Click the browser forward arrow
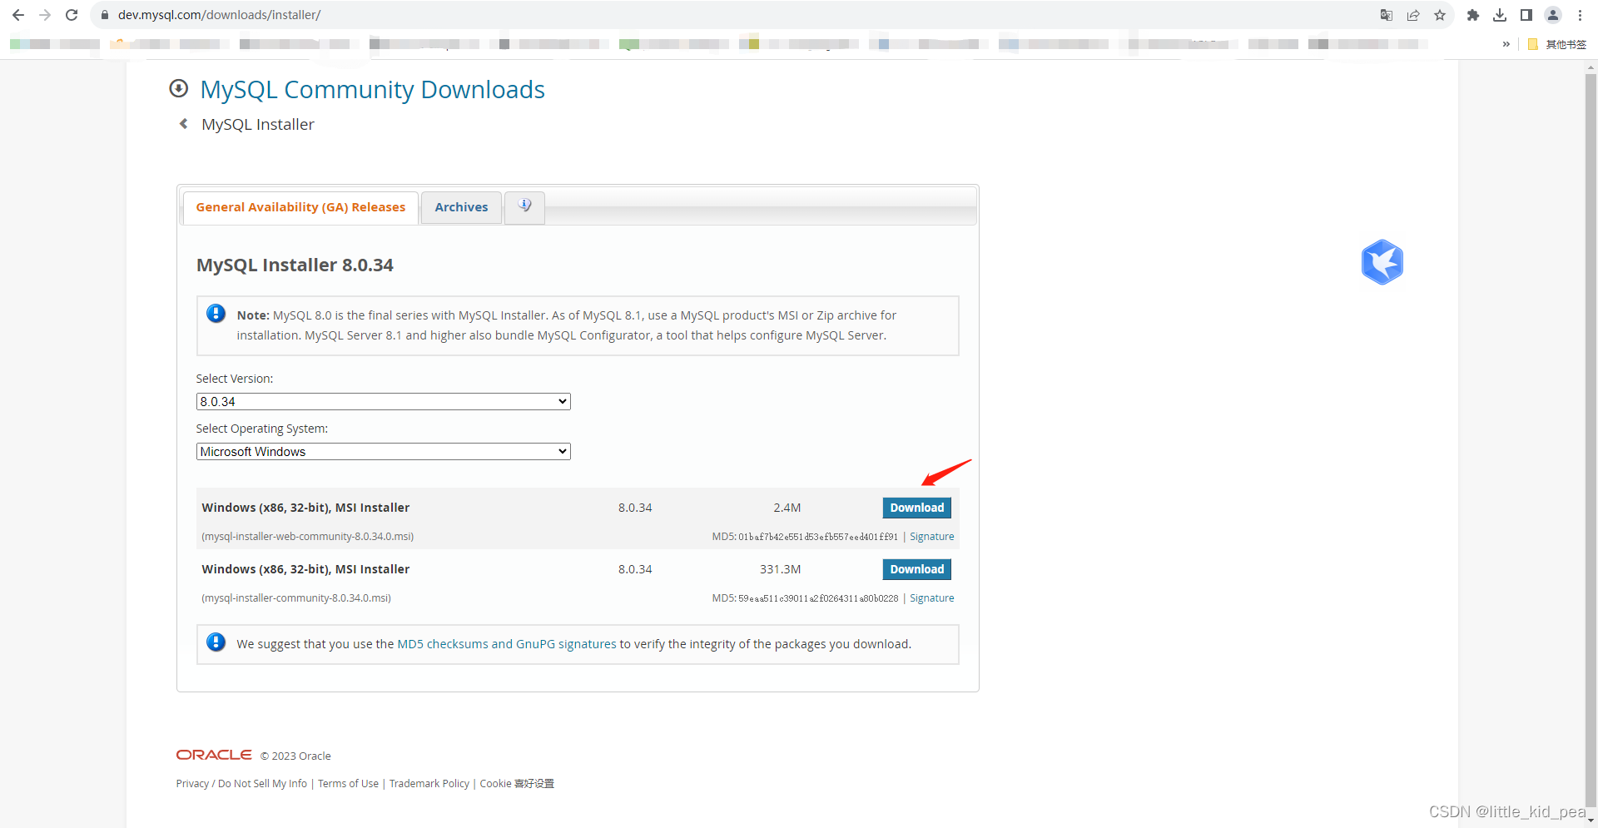1598x828 pixels. tap(45, 15)
